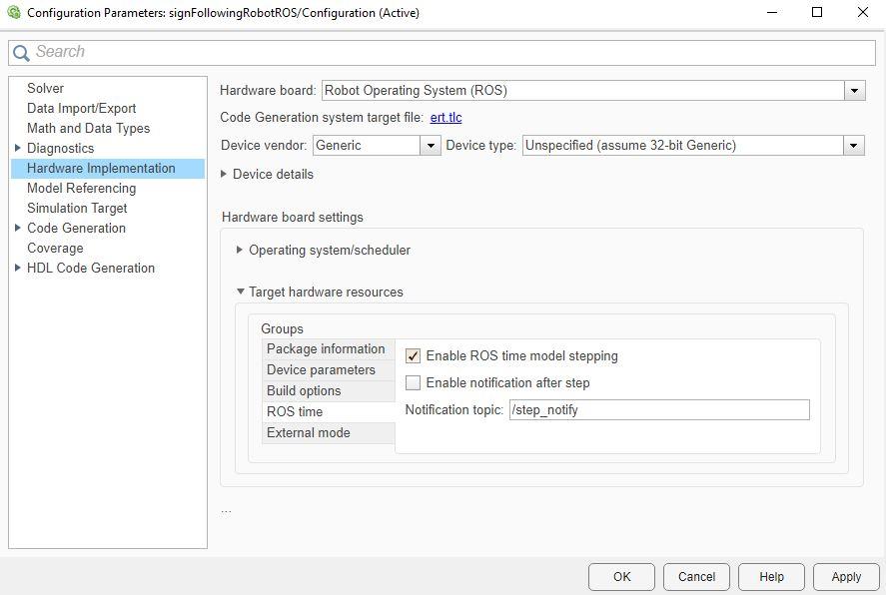This screenshot has height=595, width=886.
Task: Expand the Device details section
Action: [225, 174]
